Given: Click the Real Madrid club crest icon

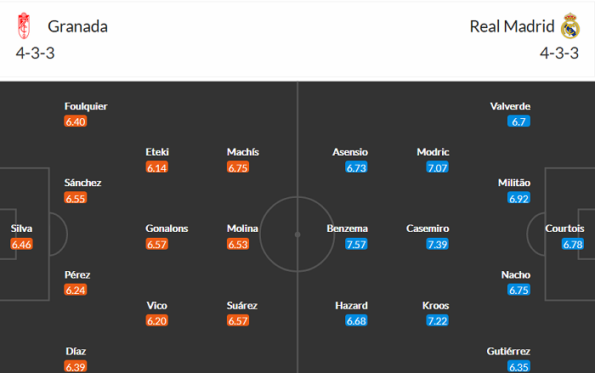Looking at the screenshot, I should [569, 26].
